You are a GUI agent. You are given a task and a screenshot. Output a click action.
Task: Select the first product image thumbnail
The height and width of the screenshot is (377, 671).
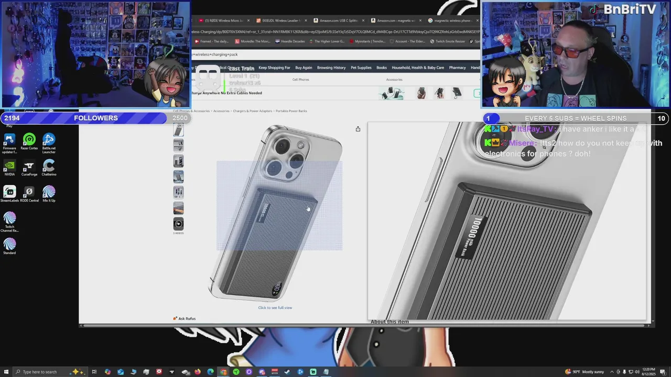[x=178, y=130]
